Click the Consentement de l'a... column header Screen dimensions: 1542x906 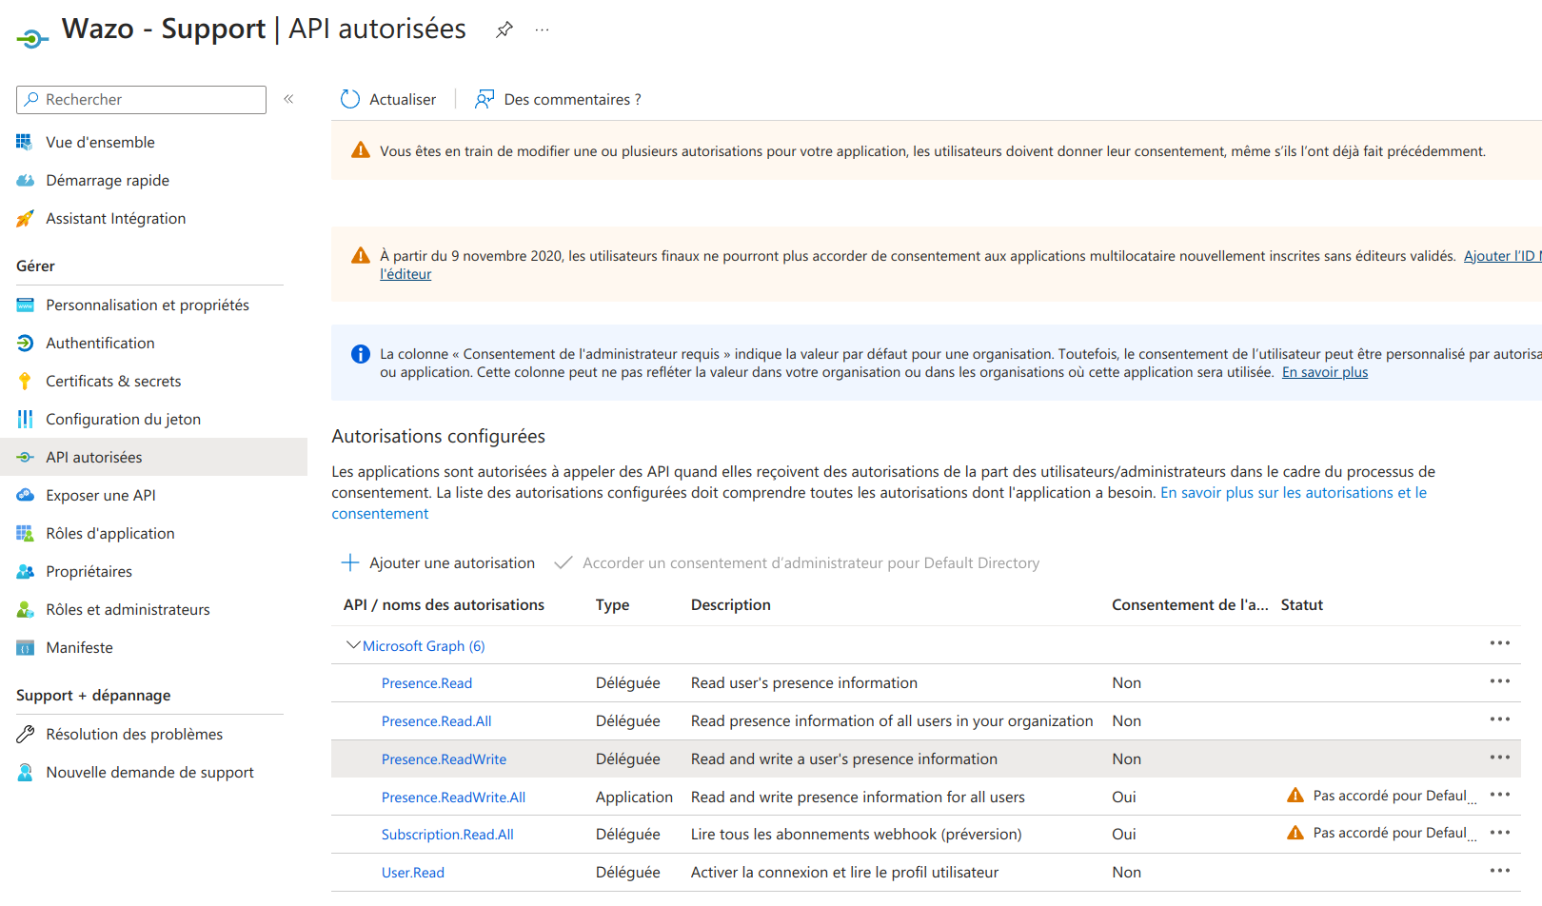coord(1190,604)
